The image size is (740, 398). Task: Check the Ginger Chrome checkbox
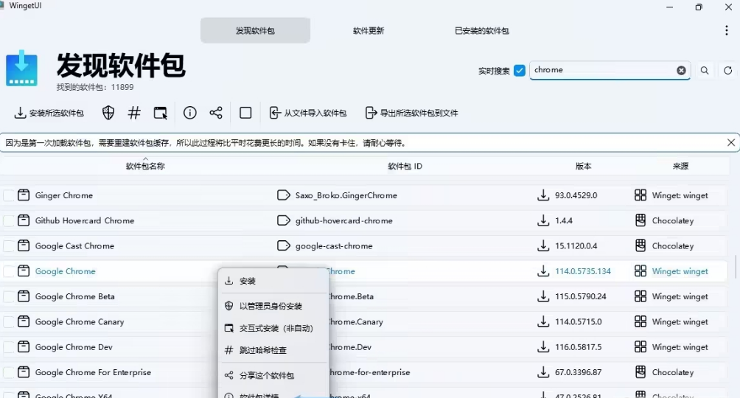[x=9, y=195]
